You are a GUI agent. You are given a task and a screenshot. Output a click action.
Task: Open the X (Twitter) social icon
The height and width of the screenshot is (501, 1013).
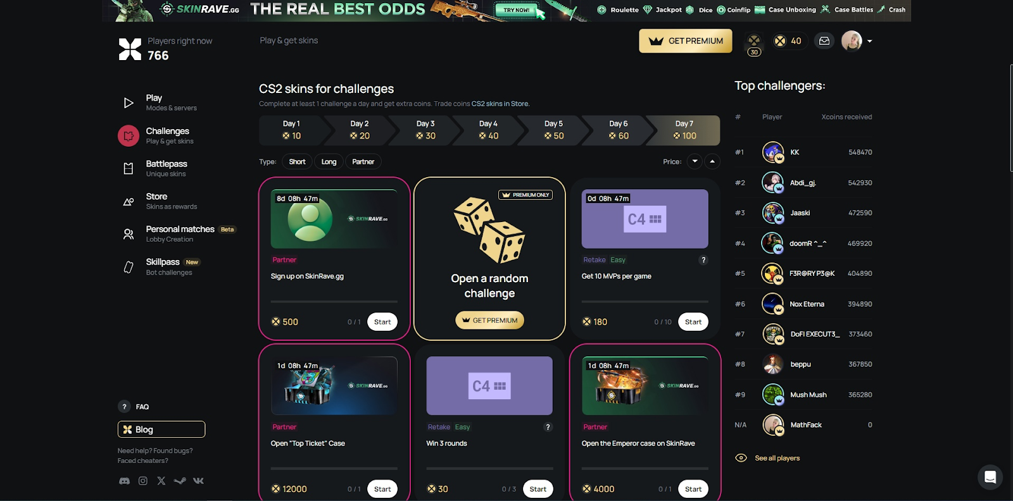tap(161, 481)
